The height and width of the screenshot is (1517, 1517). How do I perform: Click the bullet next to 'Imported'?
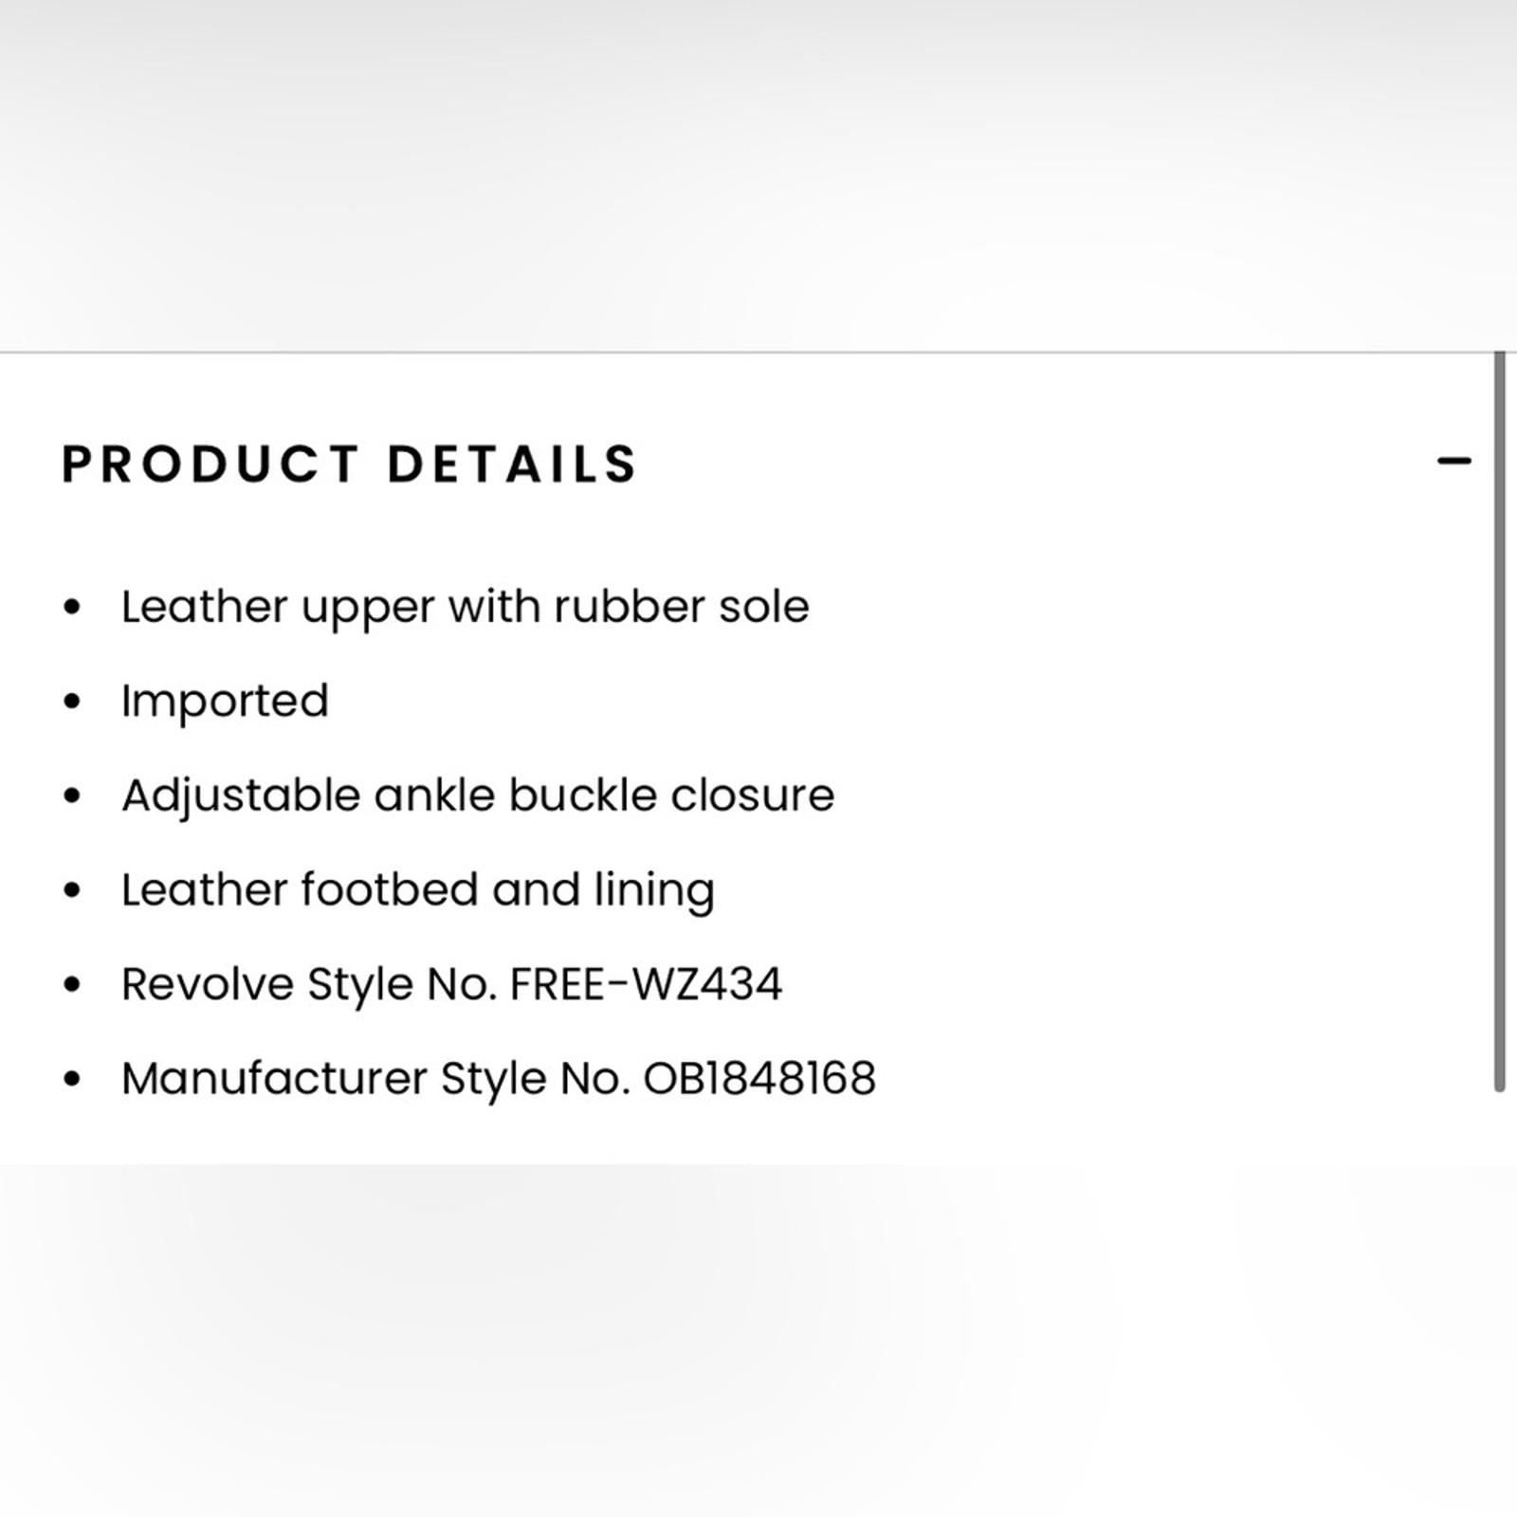click(72, 702)
